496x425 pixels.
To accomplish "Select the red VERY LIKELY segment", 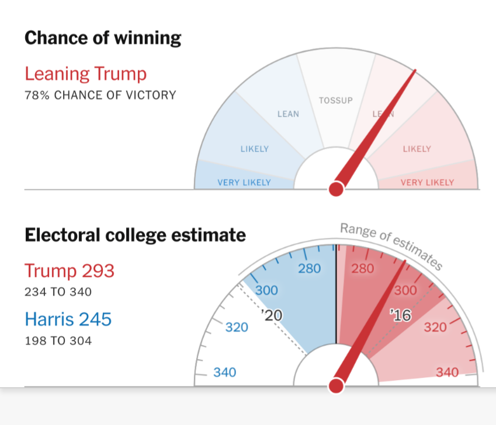I will point(427,182).
